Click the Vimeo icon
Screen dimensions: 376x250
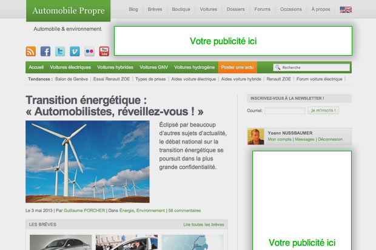(75, 51)
